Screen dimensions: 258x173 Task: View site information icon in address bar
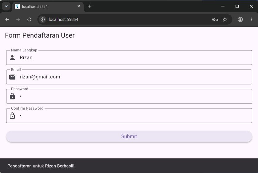(43, 19)
